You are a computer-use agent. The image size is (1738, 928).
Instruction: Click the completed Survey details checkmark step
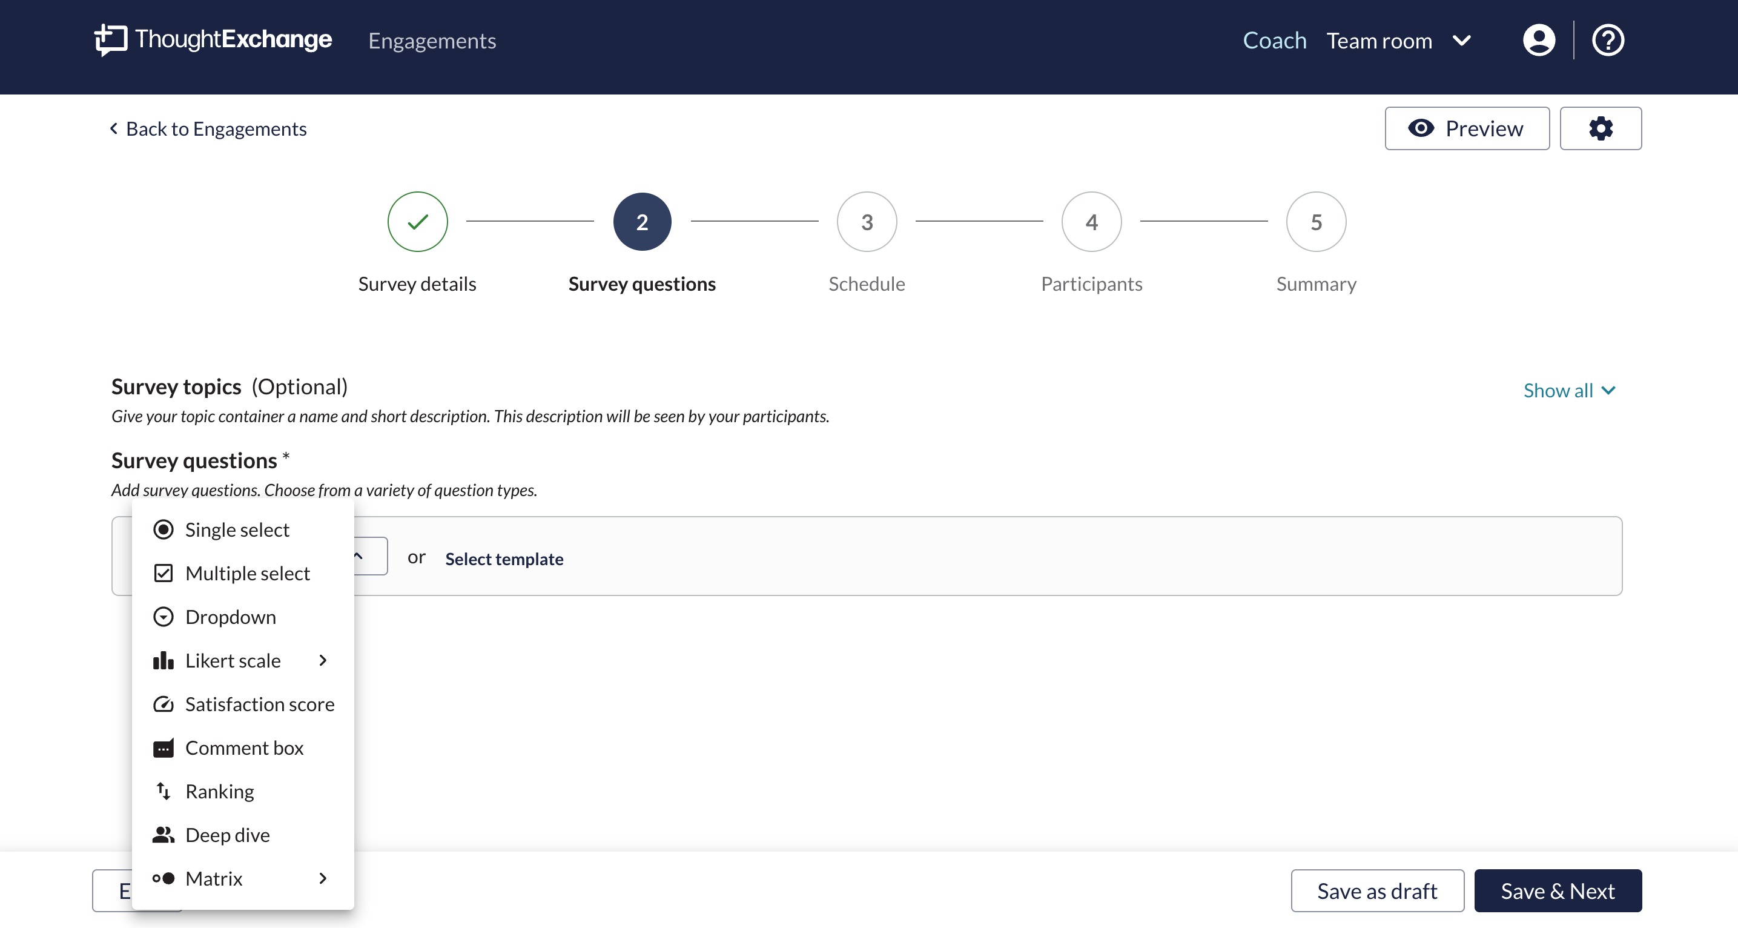pyautogui.click(x=418, y=221)
